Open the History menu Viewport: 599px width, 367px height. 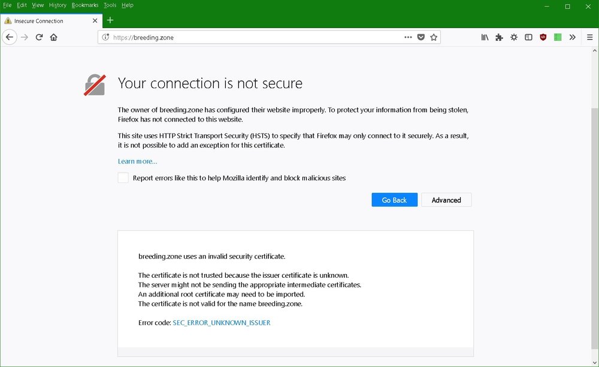click(58, 5)
